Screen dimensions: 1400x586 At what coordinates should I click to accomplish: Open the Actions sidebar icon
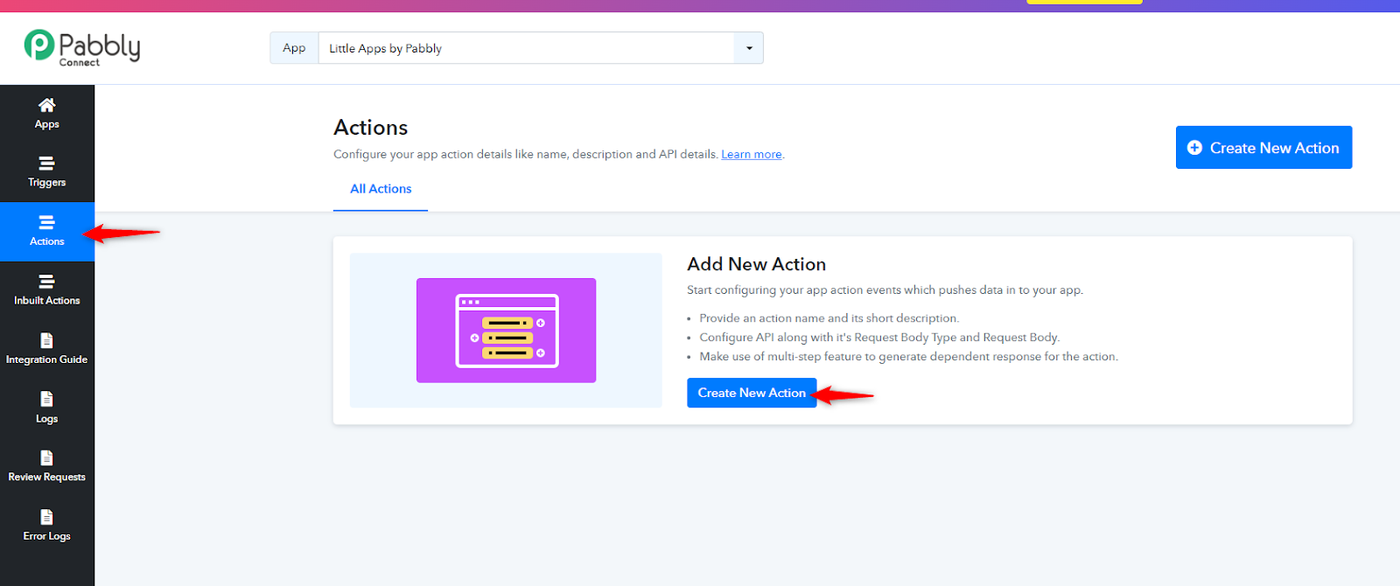tap(46, 222)
